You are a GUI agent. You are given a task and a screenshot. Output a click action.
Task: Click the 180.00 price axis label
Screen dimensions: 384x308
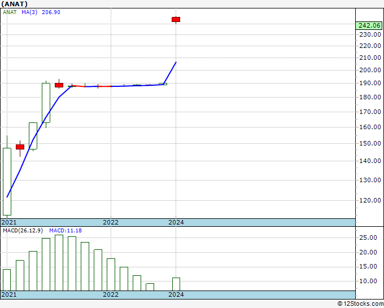tap(370, 97)
